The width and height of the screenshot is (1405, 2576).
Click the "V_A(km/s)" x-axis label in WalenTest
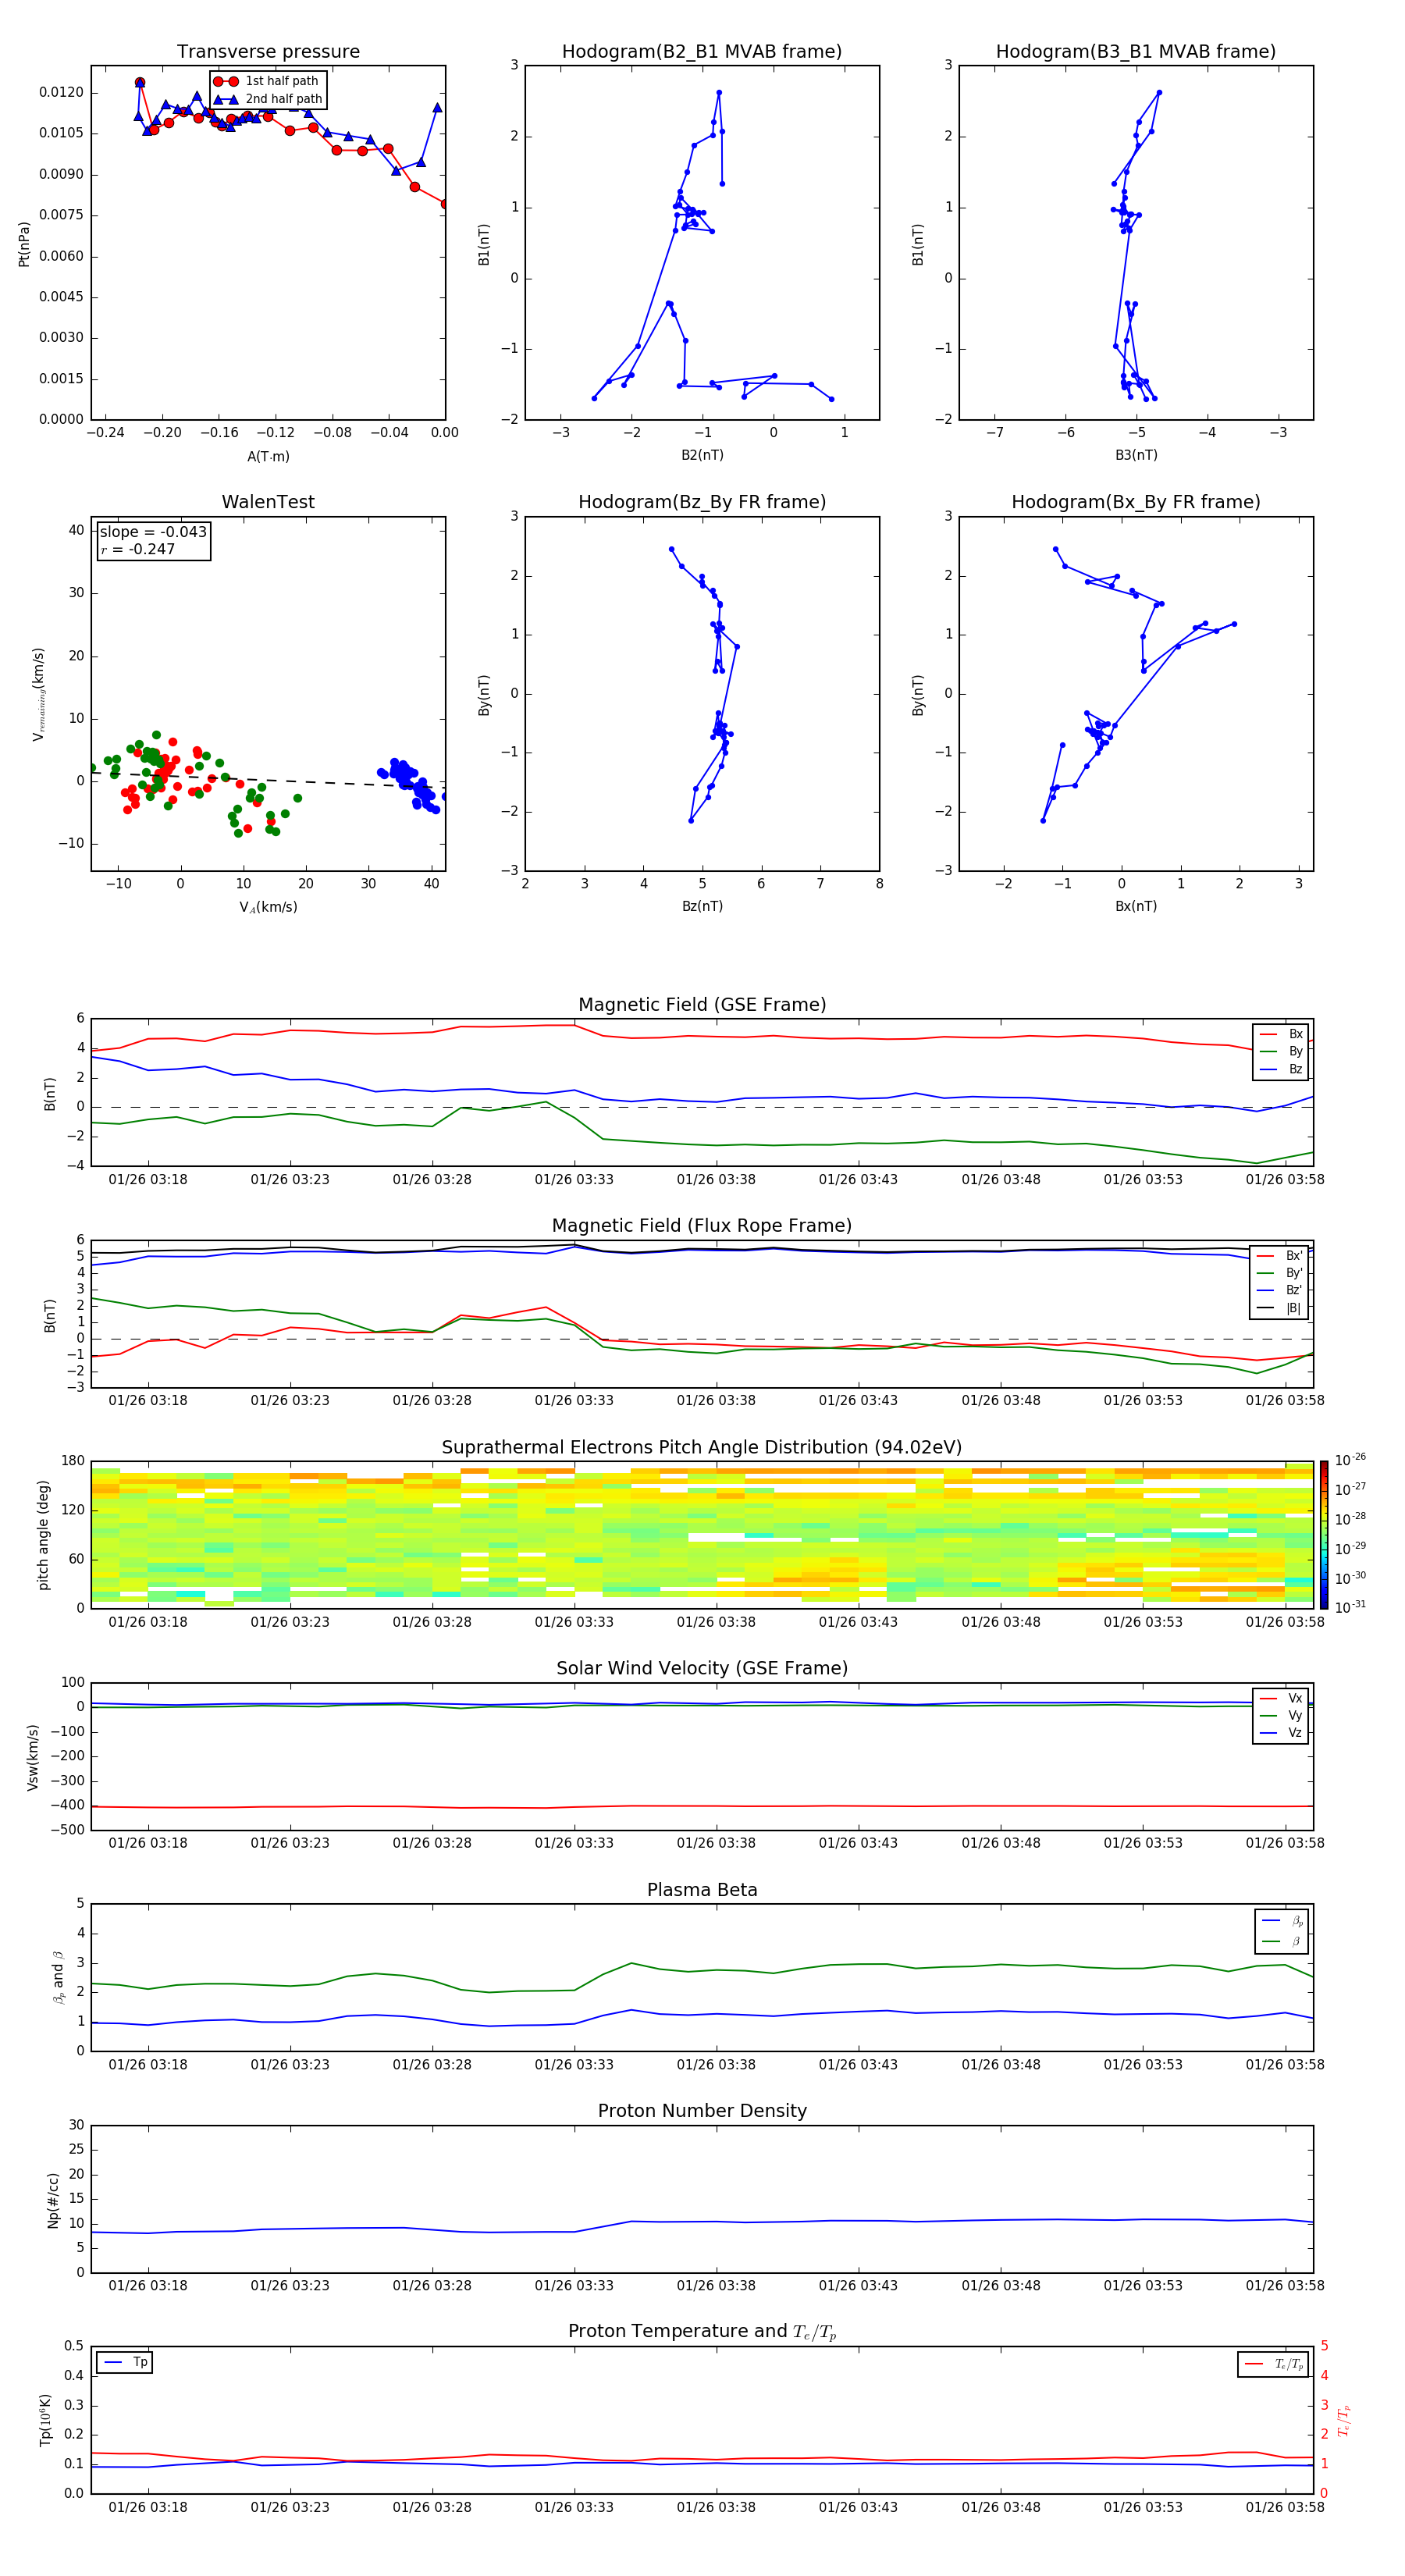pos(268,907)
